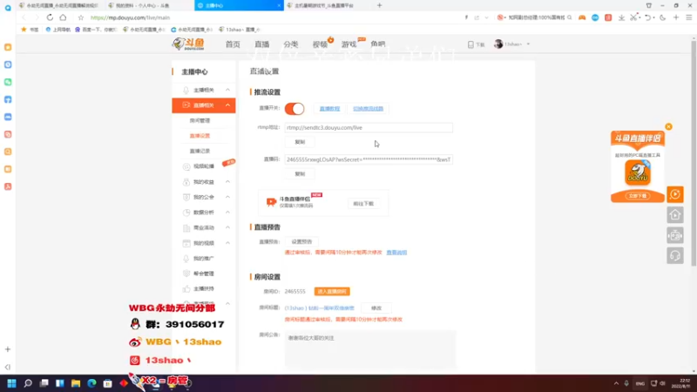Expand the 我的视频 sidebar section

227,243
